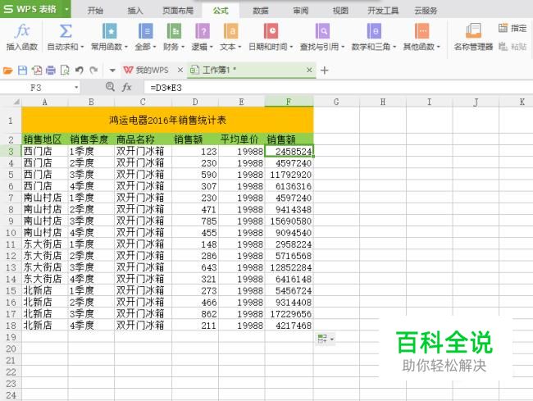Click the Paste names icon

[503, 46]
